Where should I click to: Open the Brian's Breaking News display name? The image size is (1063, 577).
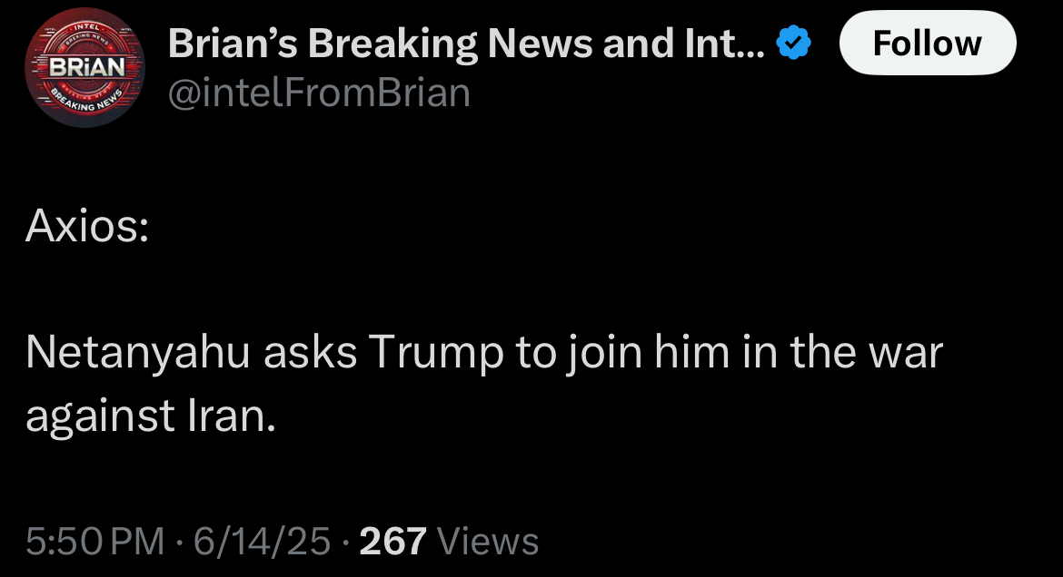[x=466, y=44]
